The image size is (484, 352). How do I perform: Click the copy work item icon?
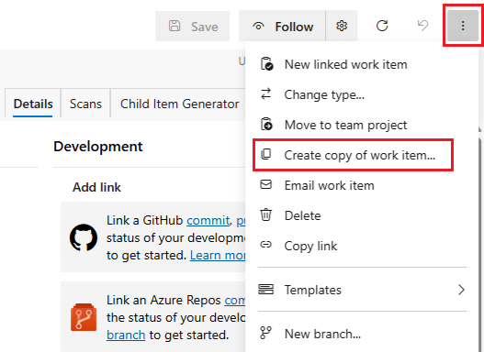tap(266, 154)
